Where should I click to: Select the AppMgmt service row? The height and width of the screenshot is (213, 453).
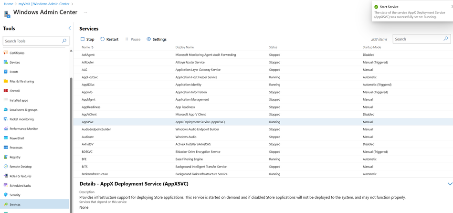263,99
